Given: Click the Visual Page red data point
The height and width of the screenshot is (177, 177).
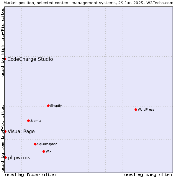Looking at the screenshot, I should 5,131.
